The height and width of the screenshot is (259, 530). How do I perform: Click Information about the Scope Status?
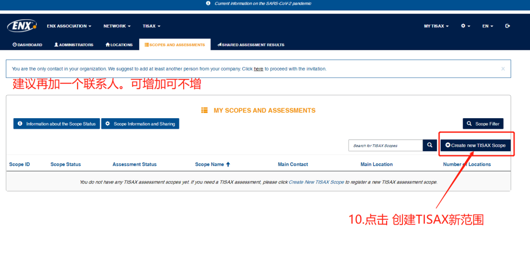tap(57, 124)
